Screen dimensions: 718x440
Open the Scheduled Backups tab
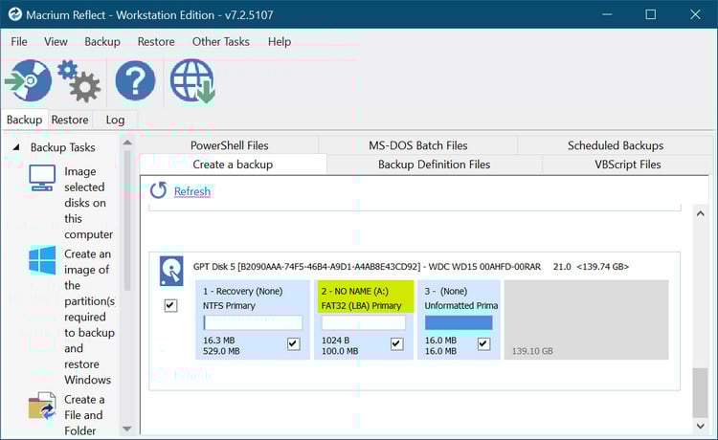[616, 145]
